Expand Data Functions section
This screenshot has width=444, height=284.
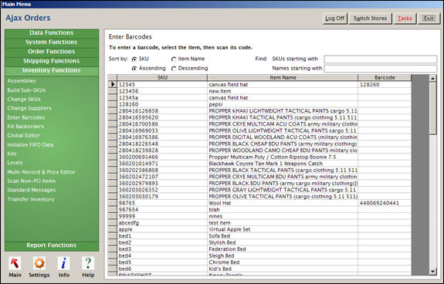click(x=52, y=33)
